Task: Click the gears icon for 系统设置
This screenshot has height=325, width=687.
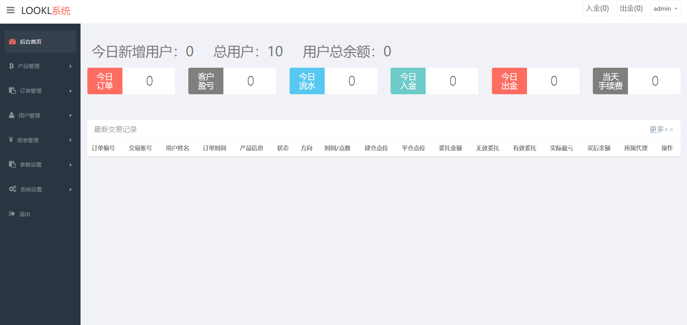Action: click(x=13, y=189)
